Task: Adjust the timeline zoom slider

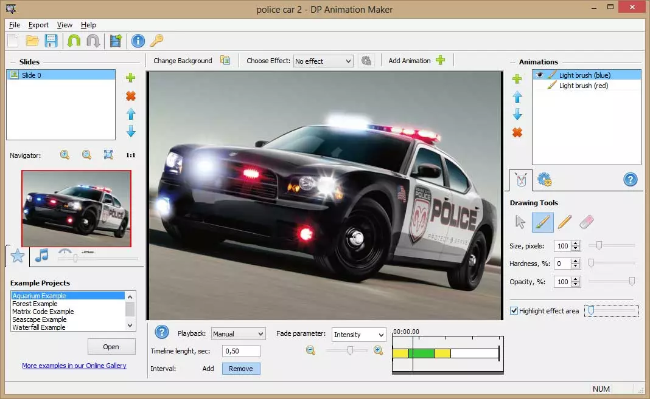Action: click(x=351, y=350)
